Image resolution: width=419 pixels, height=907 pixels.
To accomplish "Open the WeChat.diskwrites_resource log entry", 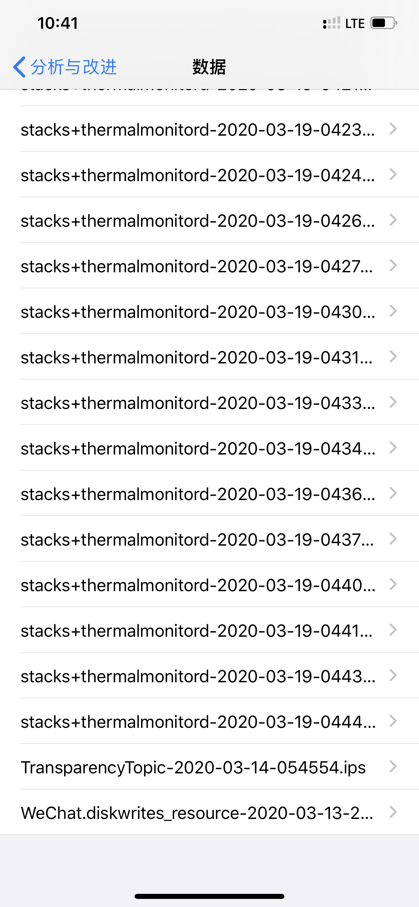I will [x=197, y=813].
